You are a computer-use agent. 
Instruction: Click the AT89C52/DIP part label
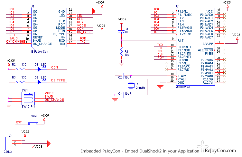coord(185,87)
